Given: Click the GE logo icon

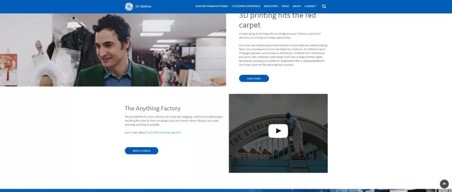Looking at the screenshot, I should (x=129, y=6).
